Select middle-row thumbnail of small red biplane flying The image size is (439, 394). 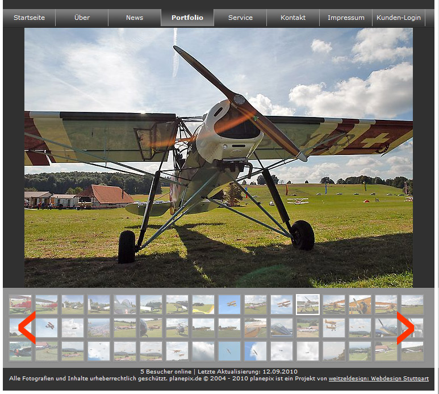pyautogui.click(x=47, y=328)
